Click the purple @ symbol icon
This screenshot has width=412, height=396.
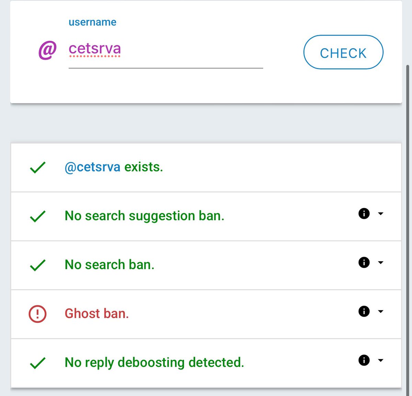tap(47, 50)
